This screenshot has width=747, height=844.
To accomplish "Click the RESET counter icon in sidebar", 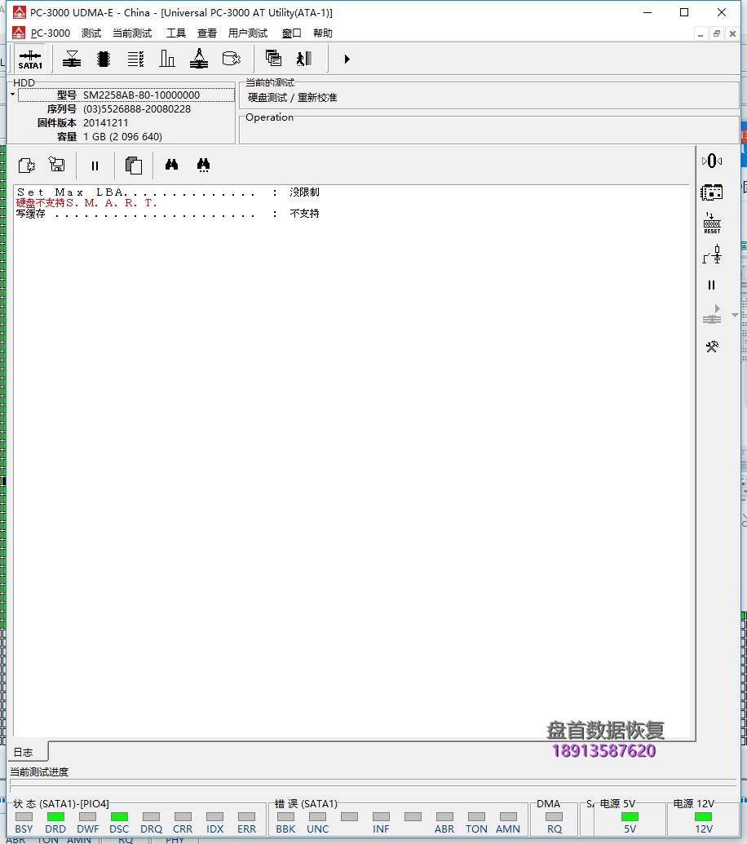I will click(x=712, y=223).
